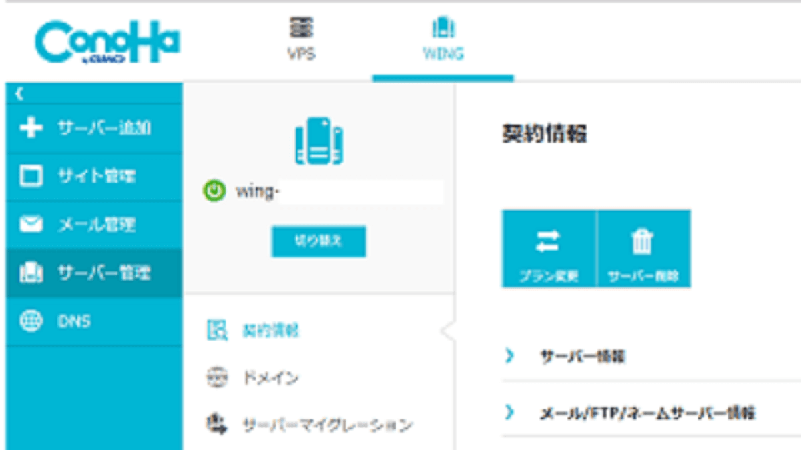Viewport: 801px width, 450px height.
Task: Open ドメイン in the submenu
Action: point(270,378)
